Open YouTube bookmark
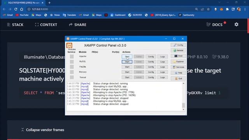This screenshot has width=249, height=140. pyautogui.click(x=22, y=15)
